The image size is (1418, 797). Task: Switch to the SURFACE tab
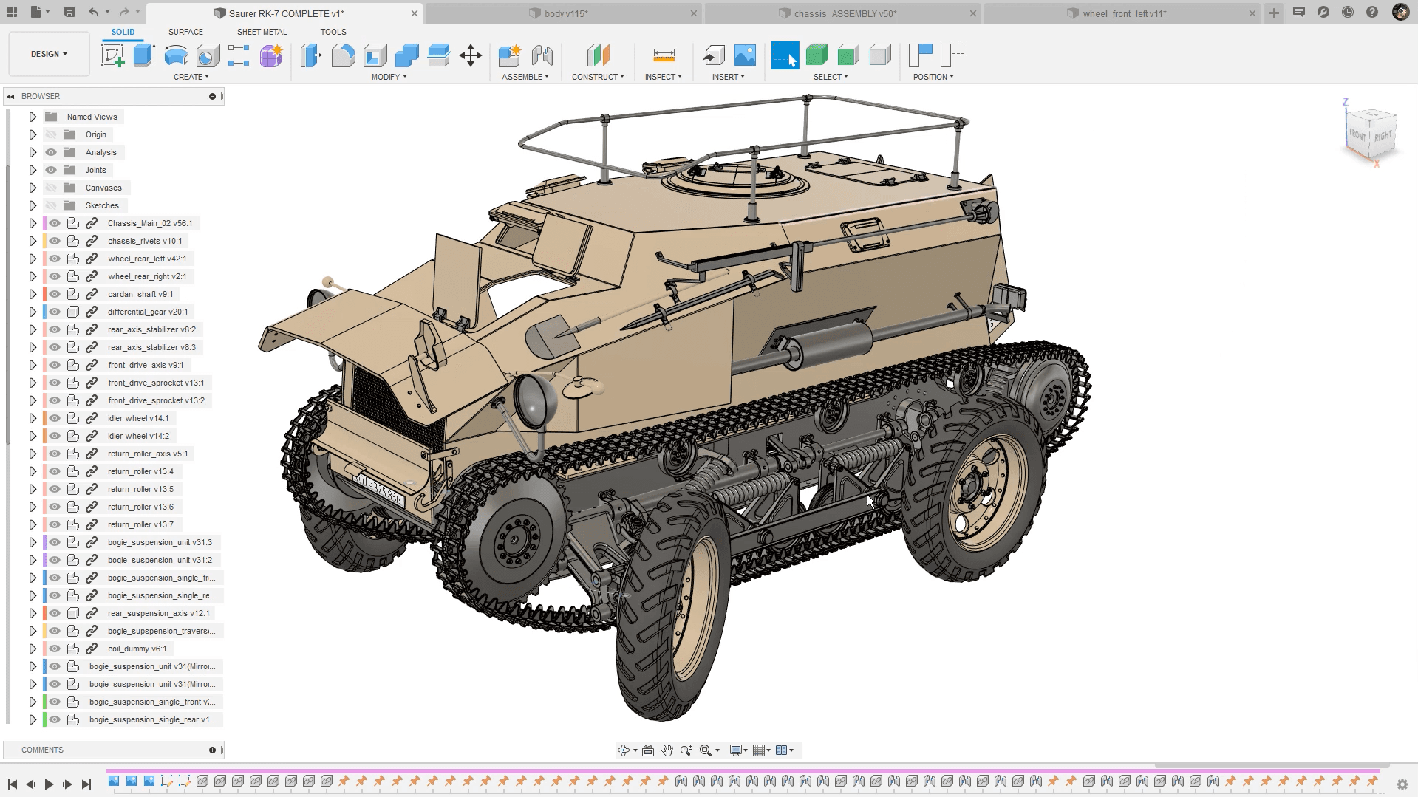click(185, 32)
